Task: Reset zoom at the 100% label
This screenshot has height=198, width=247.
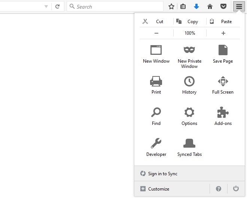Action: 190,33
